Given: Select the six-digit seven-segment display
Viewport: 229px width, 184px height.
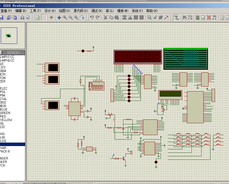Looking at the screenshot, I should (138, 57).
